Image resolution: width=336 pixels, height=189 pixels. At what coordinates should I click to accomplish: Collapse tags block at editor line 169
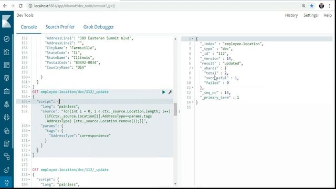coord(29,131)
